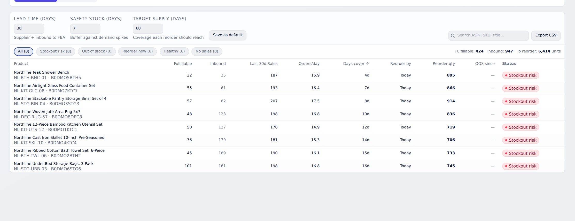The width and height of the screenshot is (575, 221).
Task: Click reorder qty 895 for Shower Bench
Action: pyautogui.click(x=451, y=75)
